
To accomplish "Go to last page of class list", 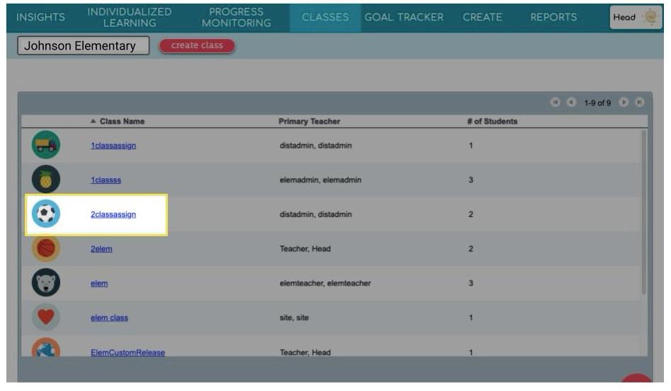I will 639,103.
